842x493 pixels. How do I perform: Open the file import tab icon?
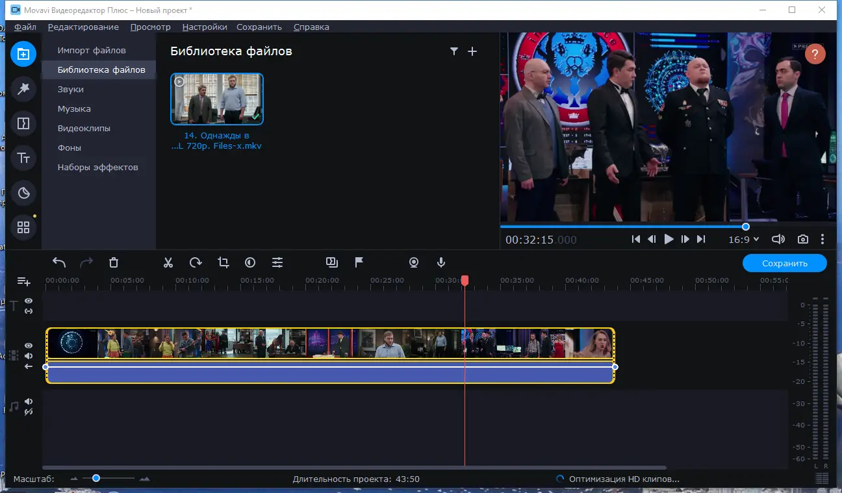tap(23, 54)
